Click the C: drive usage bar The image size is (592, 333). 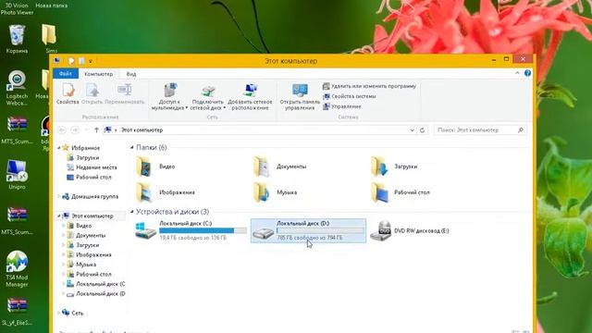click(x=203, y=230)
